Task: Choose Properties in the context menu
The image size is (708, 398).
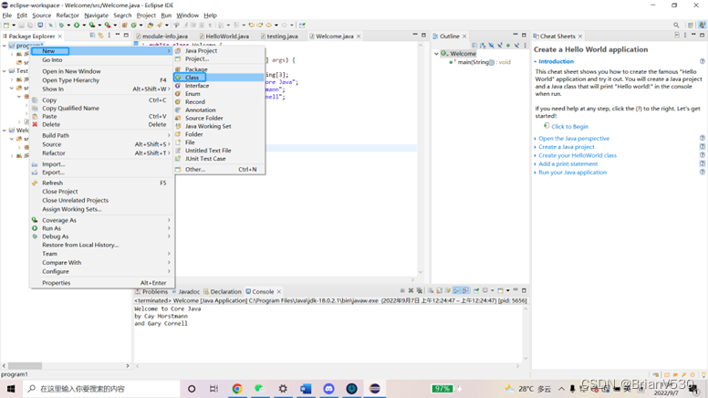Action: 102,283
